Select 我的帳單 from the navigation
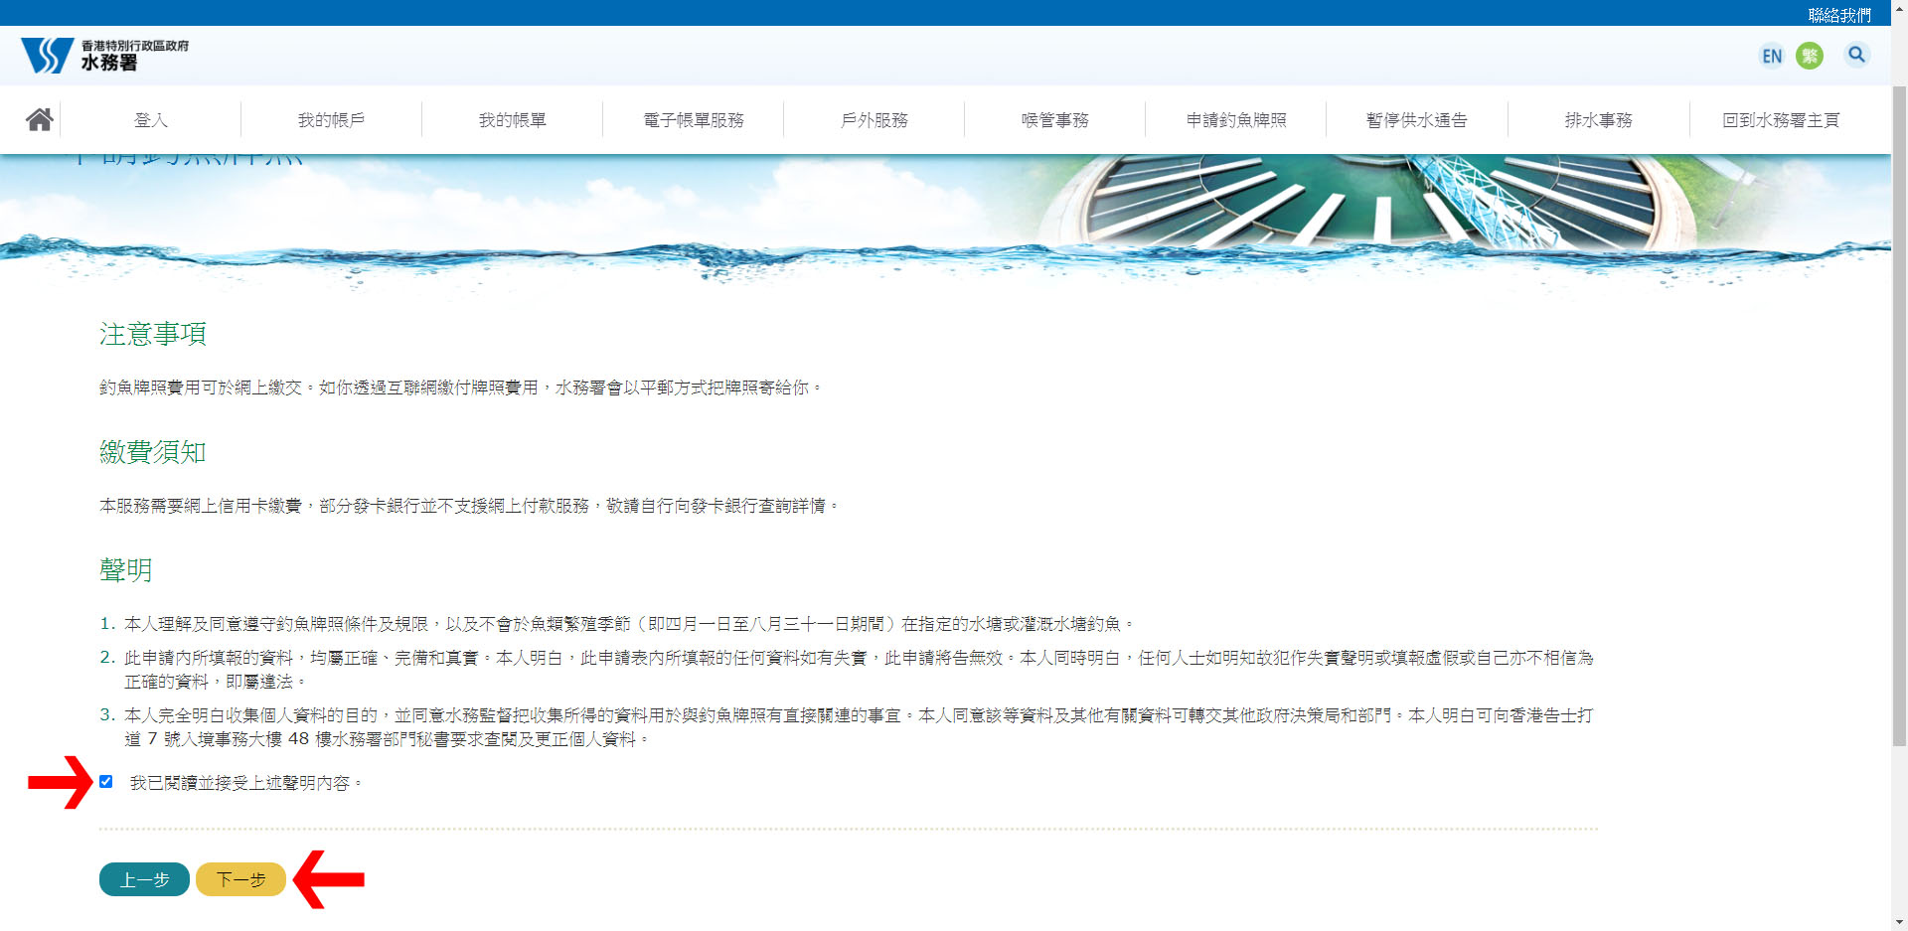This screenshot has height=931, width=1908. tap(512, 119)
